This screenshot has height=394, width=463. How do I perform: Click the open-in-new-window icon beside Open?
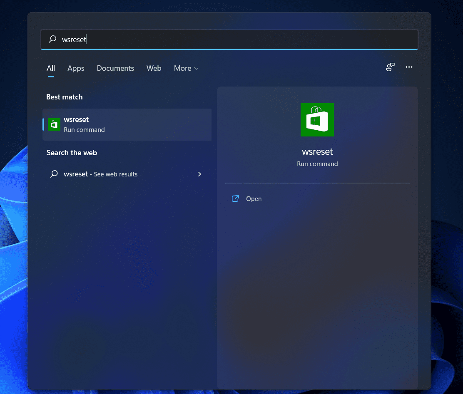click(x=235, y=198)
